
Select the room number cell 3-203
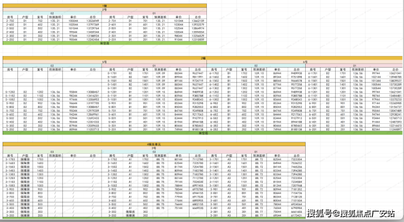[x=10, y=215]
